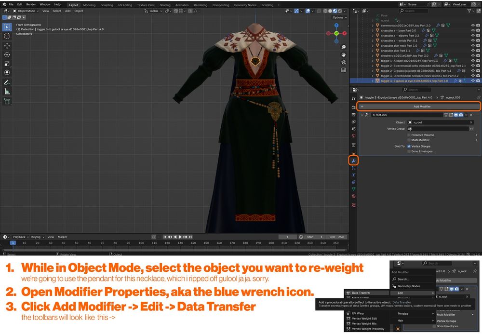Open the Object Mode dropdown

(x=26, y=11)
